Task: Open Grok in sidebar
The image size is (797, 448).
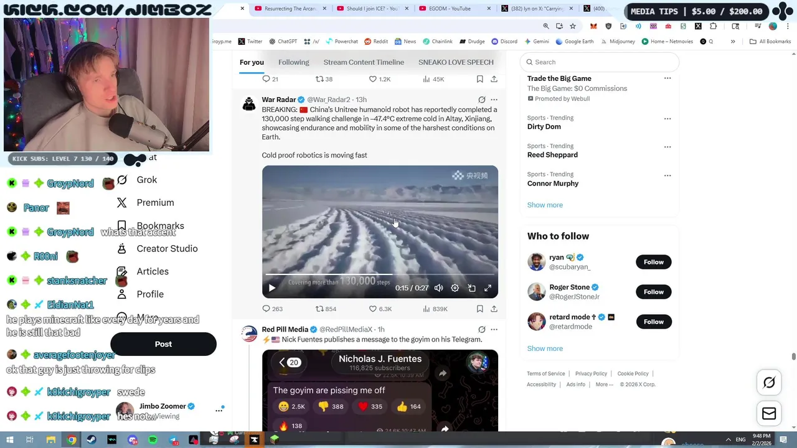Action: (138, 180)
